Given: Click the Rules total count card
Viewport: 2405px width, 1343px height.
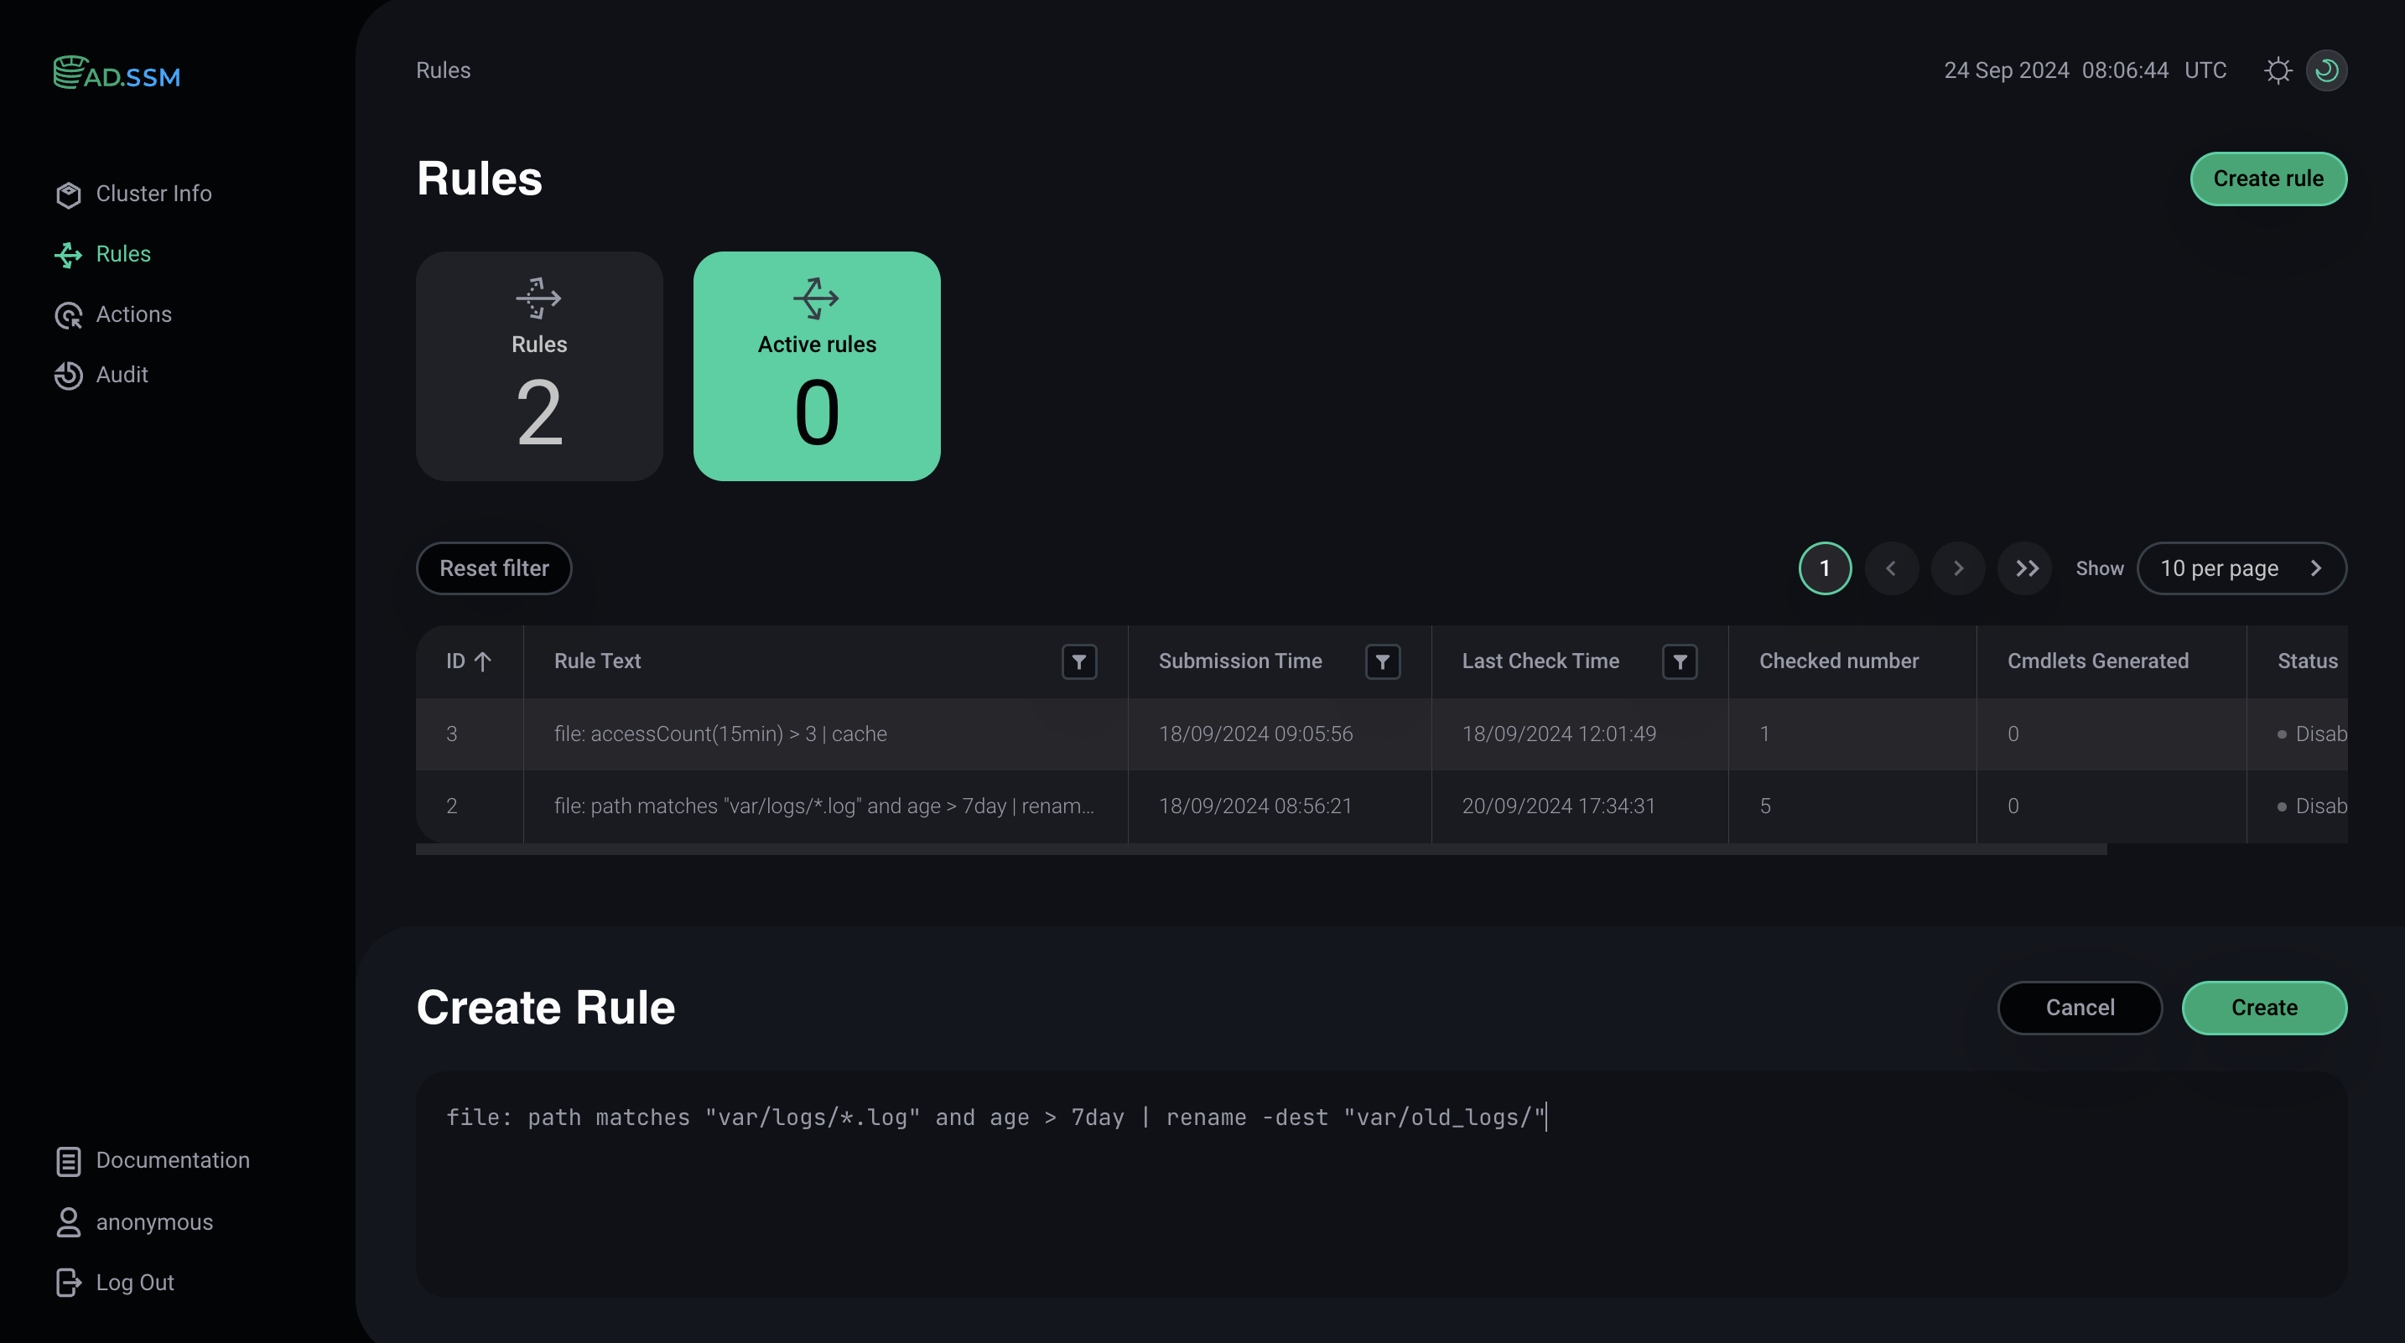Looking at the screenshot, I should tap(538, 367).
